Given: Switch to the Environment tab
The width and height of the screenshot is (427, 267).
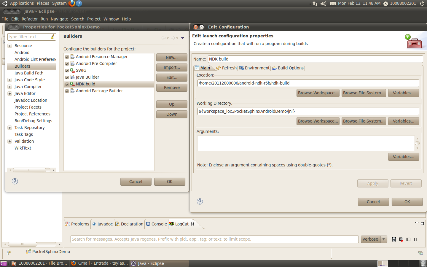Looking at the screenshot, I should 254,68.
